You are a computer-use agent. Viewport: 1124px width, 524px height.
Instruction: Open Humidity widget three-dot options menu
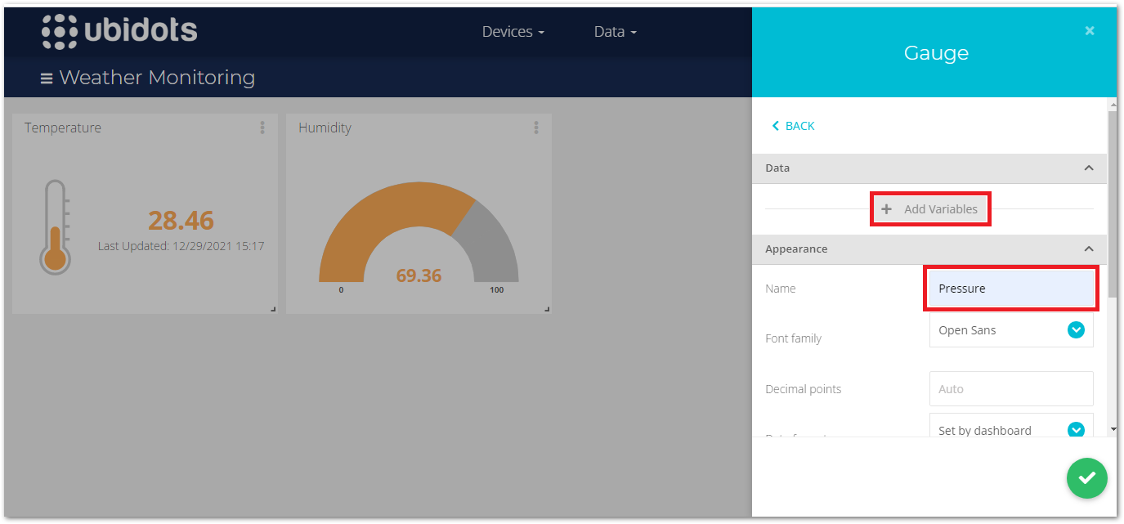[x=536, y=128]
